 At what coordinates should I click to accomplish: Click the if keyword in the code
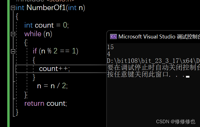(35, 51)
